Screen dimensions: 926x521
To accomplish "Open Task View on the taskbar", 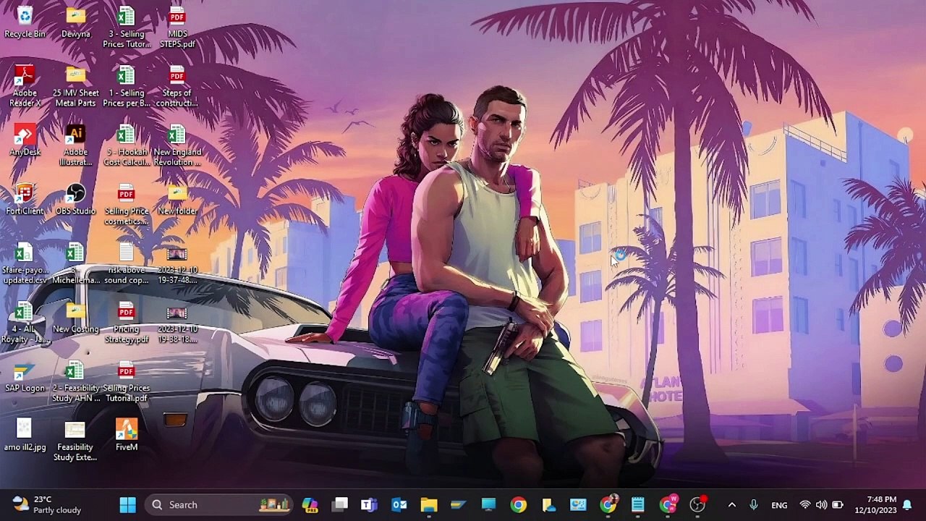I will coord(340,504).
